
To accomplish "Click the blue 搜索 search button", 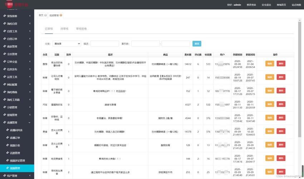I will click(197, 44).
